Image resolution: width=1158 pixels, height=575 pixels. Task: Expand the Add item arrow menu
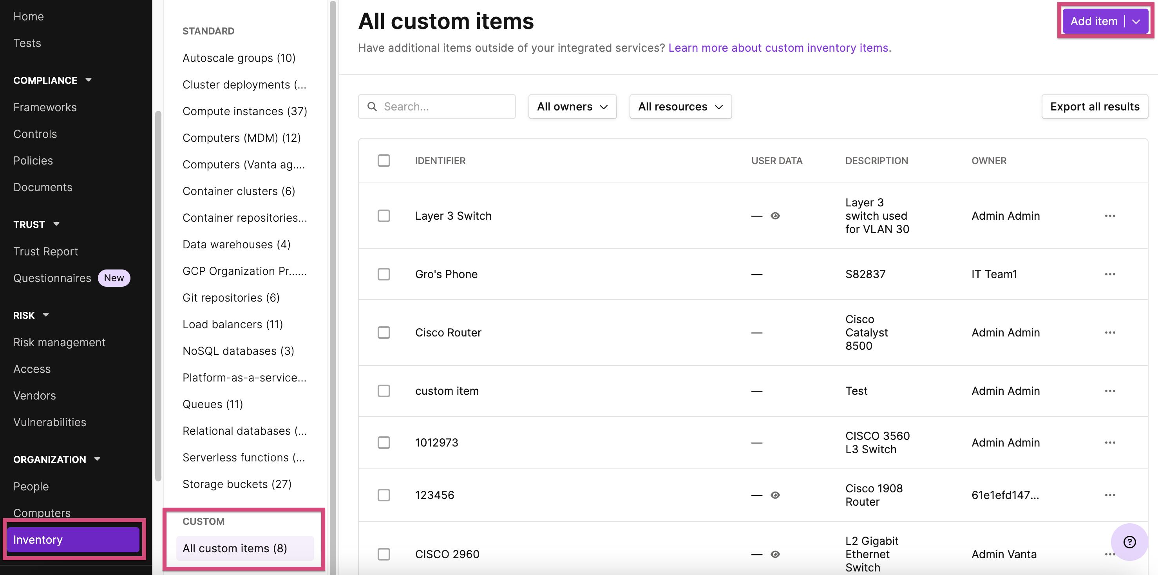[x=1136, y=21]
